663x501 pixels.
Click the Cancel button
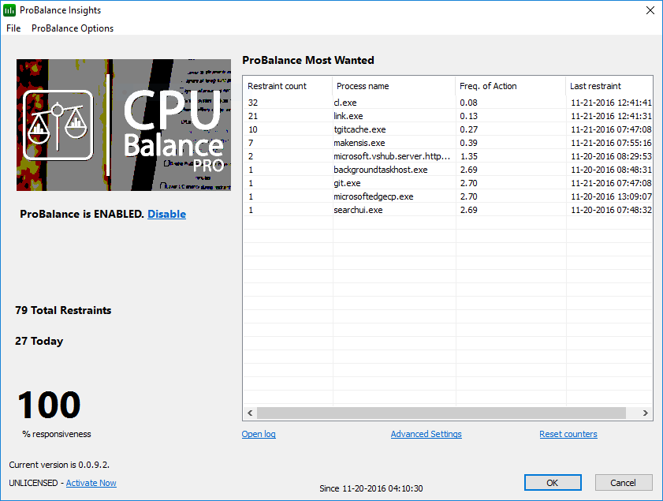(x=624, y=482)
